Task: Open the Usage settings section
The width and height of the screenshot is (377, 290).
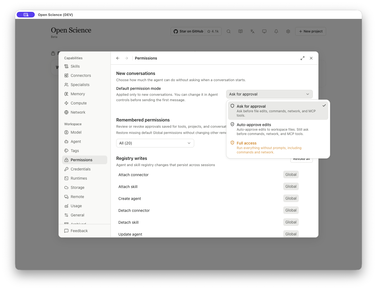Action: point(84,206)
